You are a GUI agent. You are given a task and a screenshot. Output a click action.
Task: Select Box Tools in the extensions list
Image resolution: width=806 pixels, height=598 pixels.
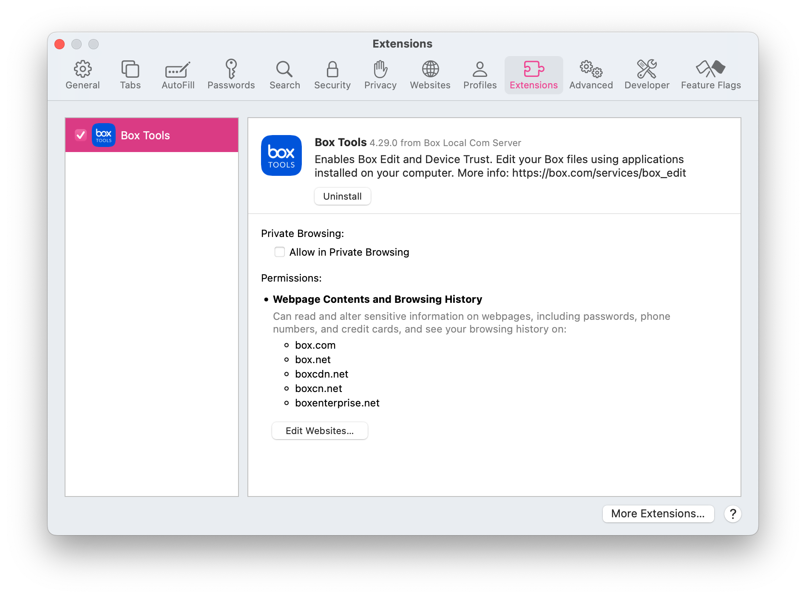point(145,135)
